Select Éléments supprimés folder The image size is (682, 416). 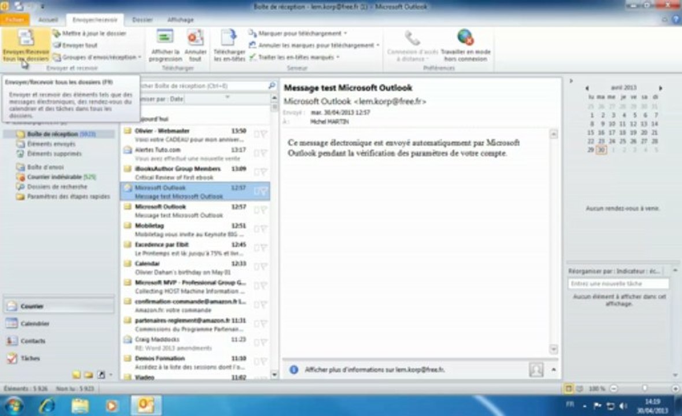click(x=54, y=154)
